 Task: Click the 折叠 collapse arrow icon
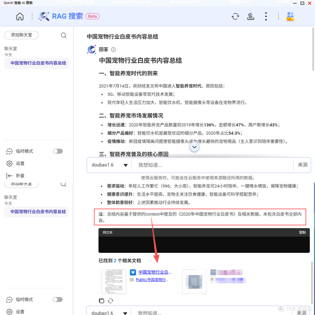point(9,176)
